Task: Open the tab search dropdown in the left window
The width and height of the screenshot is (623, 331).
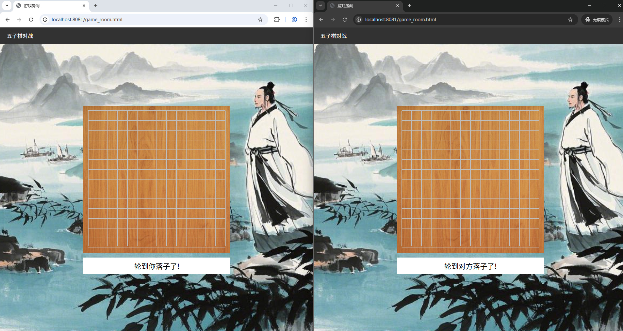Action: (7, 6)
